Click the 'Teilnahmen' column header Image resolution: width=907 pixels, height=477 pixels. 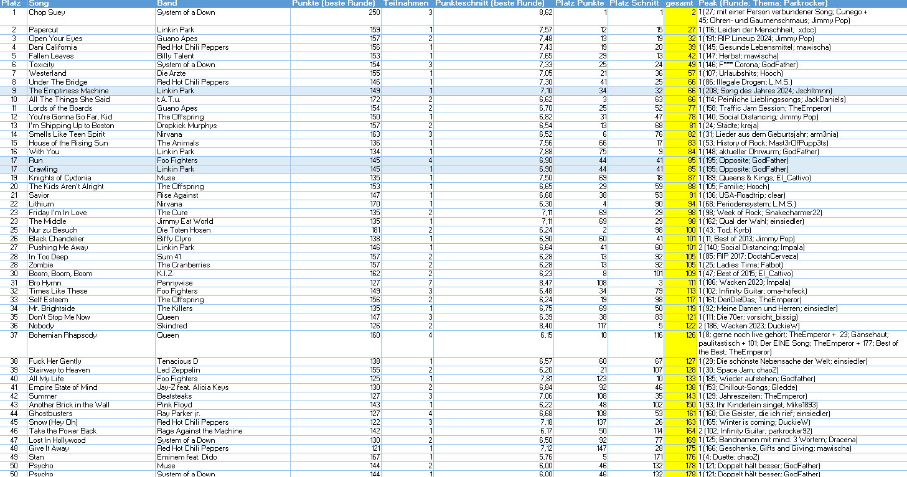click(408, 4)
